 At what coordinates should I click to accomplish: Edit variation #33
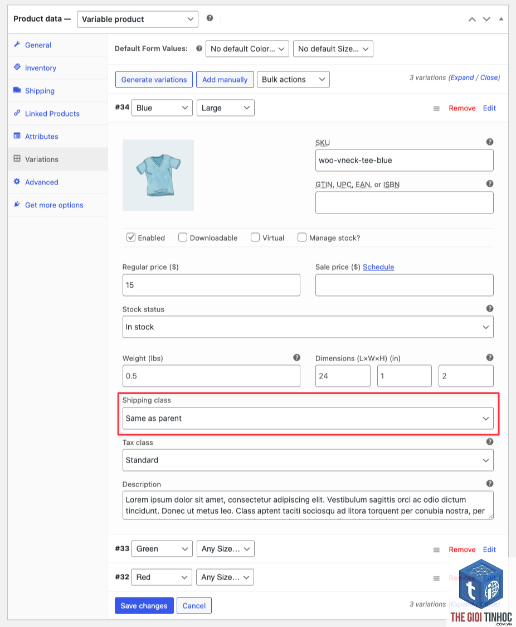(489, 550)
